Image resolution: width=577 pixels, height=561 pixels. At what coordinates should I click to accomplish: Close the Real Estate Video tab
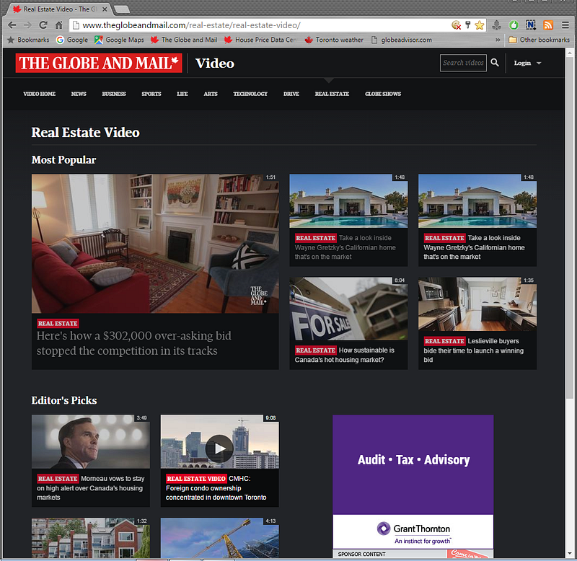[105, 9]
